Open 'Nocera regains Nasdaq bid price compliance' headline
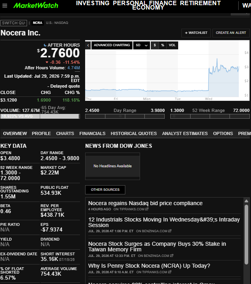Viewport: 251px width, 284px height. coord(146,203)
